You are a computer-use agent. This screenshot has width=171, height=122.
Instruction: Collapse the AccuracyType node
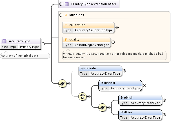[43, 44]
